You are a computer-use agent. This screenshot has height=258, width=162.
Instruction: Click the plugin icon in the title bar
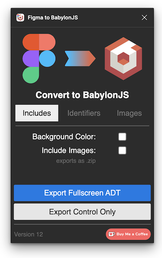[20, 17]
